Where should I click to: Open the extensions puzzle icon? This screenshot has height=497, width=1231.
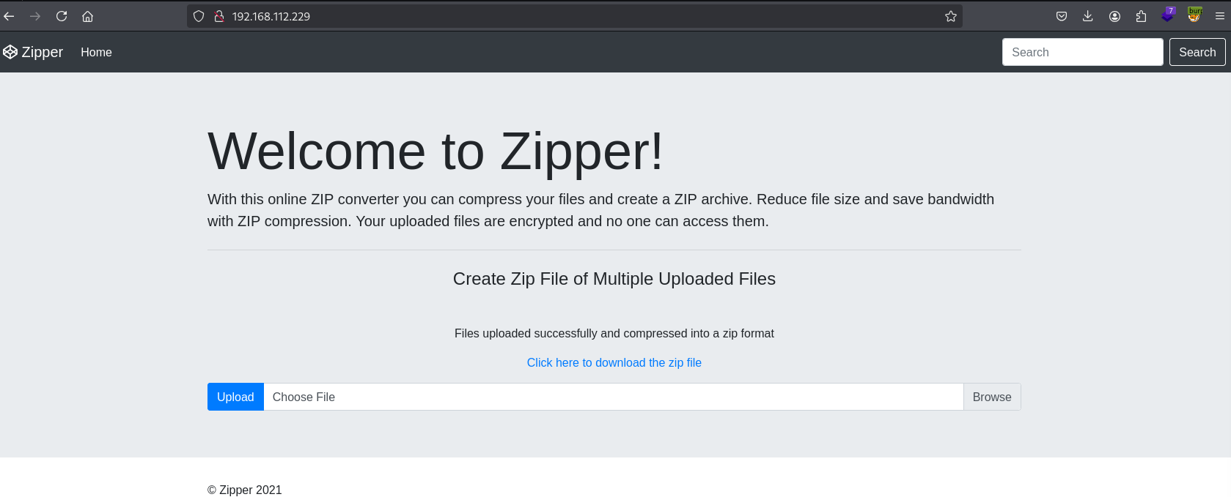pos(1141,16)
